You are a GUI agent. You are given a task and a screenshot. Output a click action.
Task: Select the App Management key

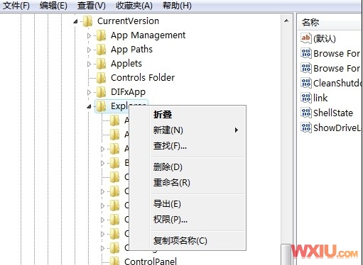click(148, 35)
